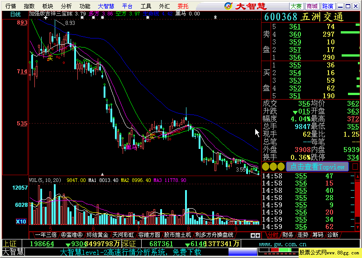This screenshot has width=362, height=258.
Task: Click the 大智慧level-2 free download banner
Action: (130, 252)
